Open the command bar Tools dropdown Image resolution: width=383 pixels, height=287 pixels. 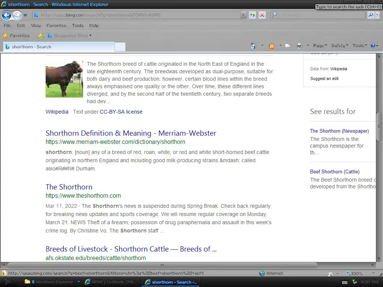coord(359,46)
